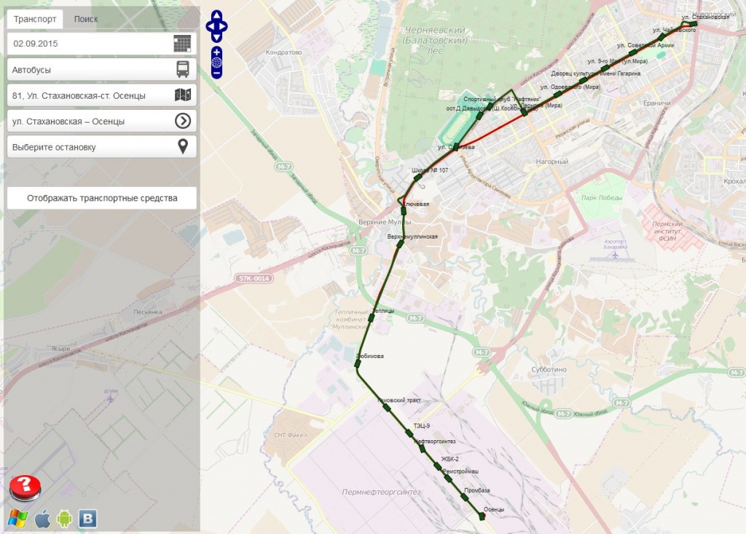Image resolution: width=746 pixels, height=534 pixels.
Task: Pan the map right with arrow
Action: point(224,26)
